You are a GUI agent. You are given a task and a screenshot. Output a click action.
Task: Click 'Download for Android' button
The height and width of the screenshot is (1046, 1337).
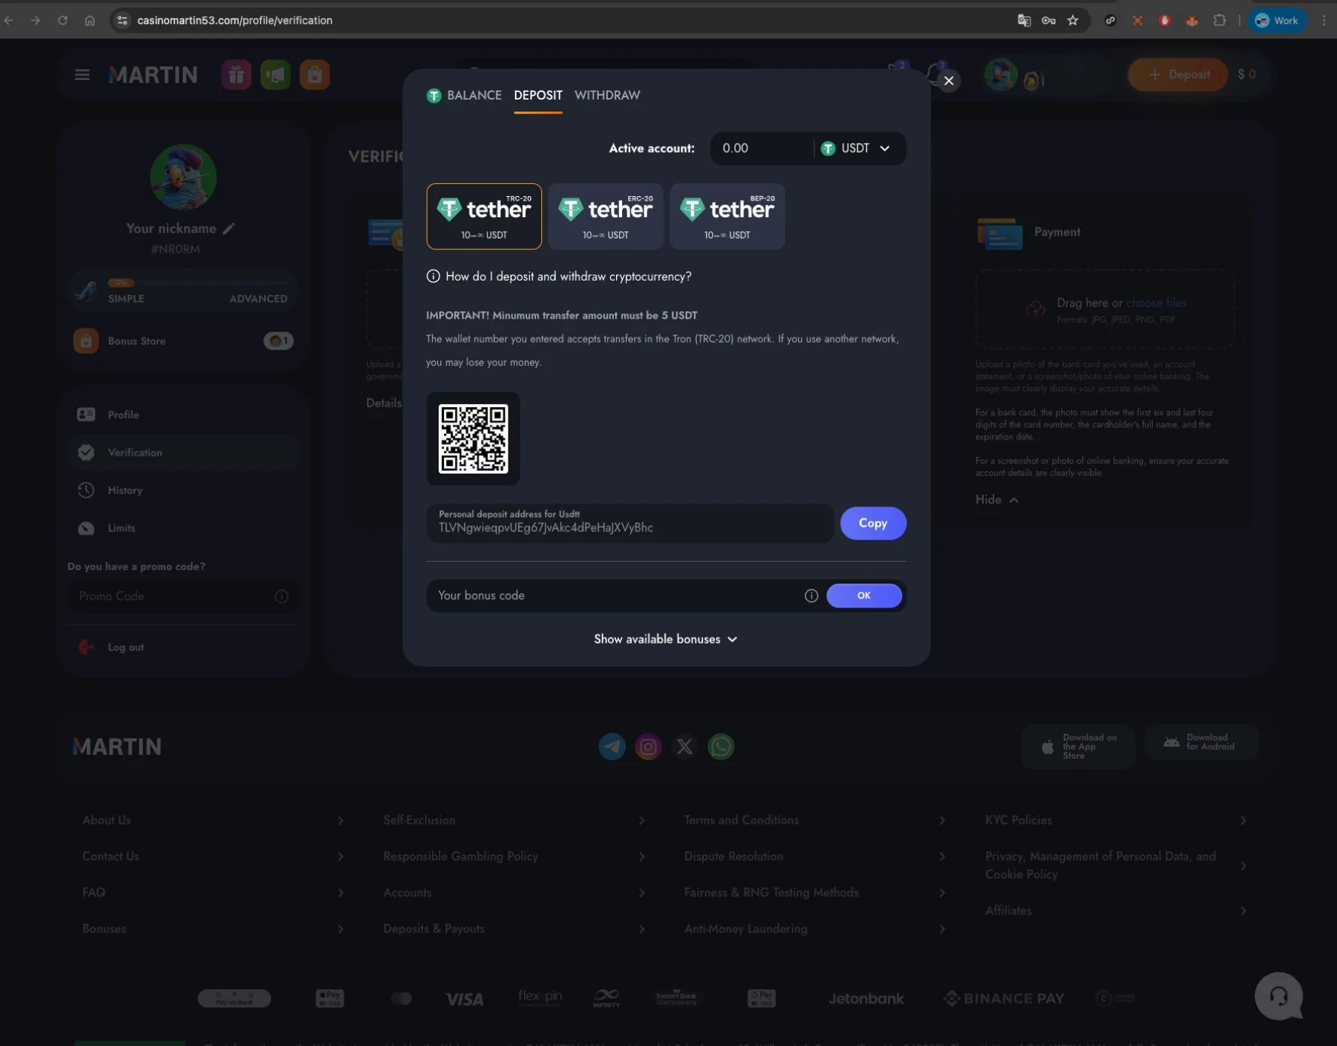click(1201, 742)
